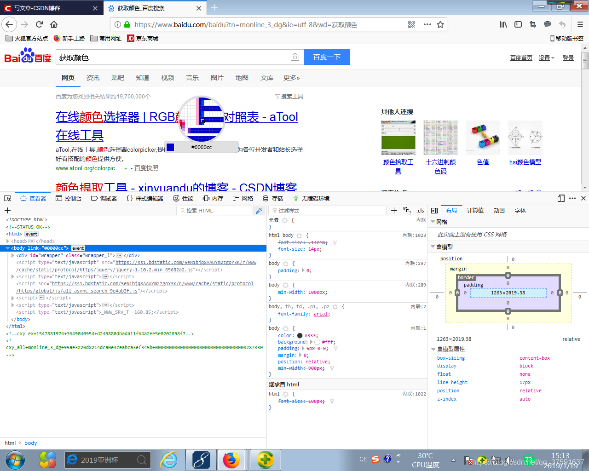589x471 pixels.
Task: Expand the padding: 0 shorthand arrow
Action: point(302,270)
